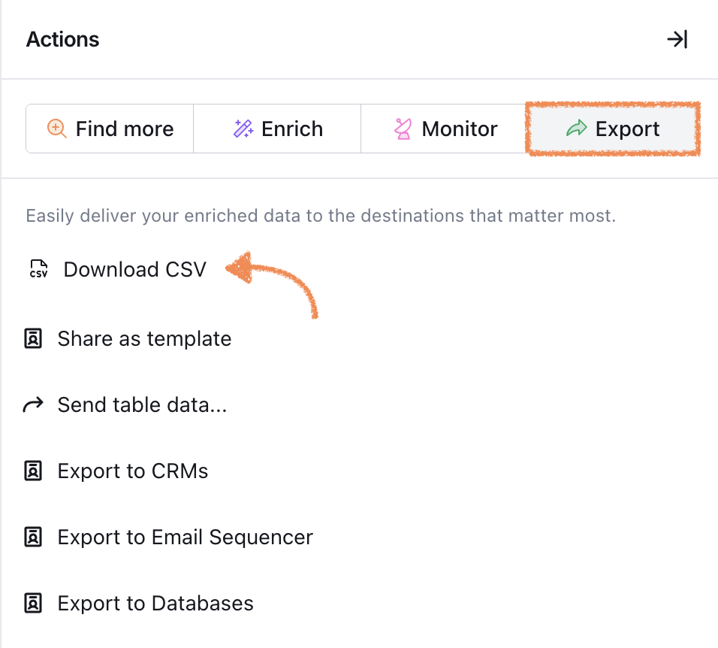Click the Share as template icon
Screen dimensions: 718x648
coord(33,339)
